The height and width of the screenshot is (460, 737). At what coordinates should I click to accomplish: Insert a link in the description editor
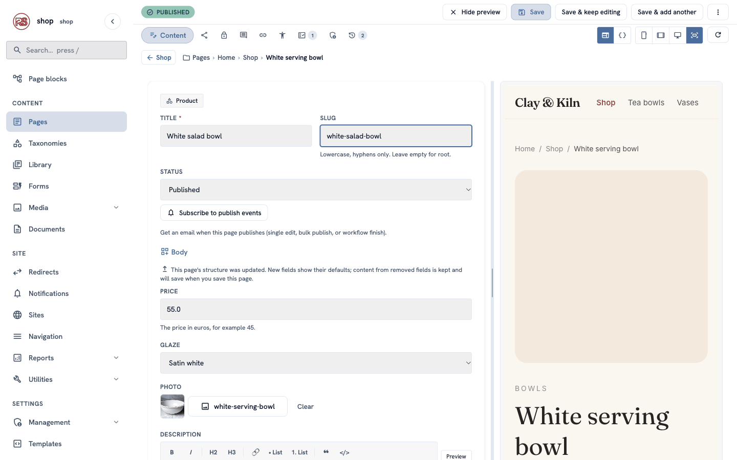[255, 452]
